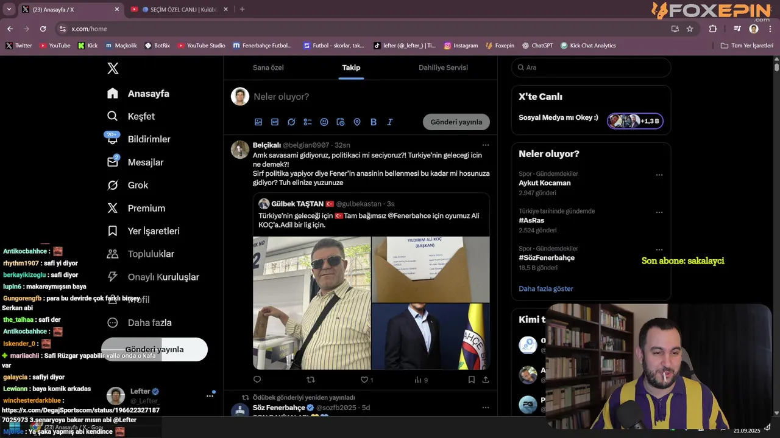Share the Belçikalı post
780x438 pixels.
point(486,380)
